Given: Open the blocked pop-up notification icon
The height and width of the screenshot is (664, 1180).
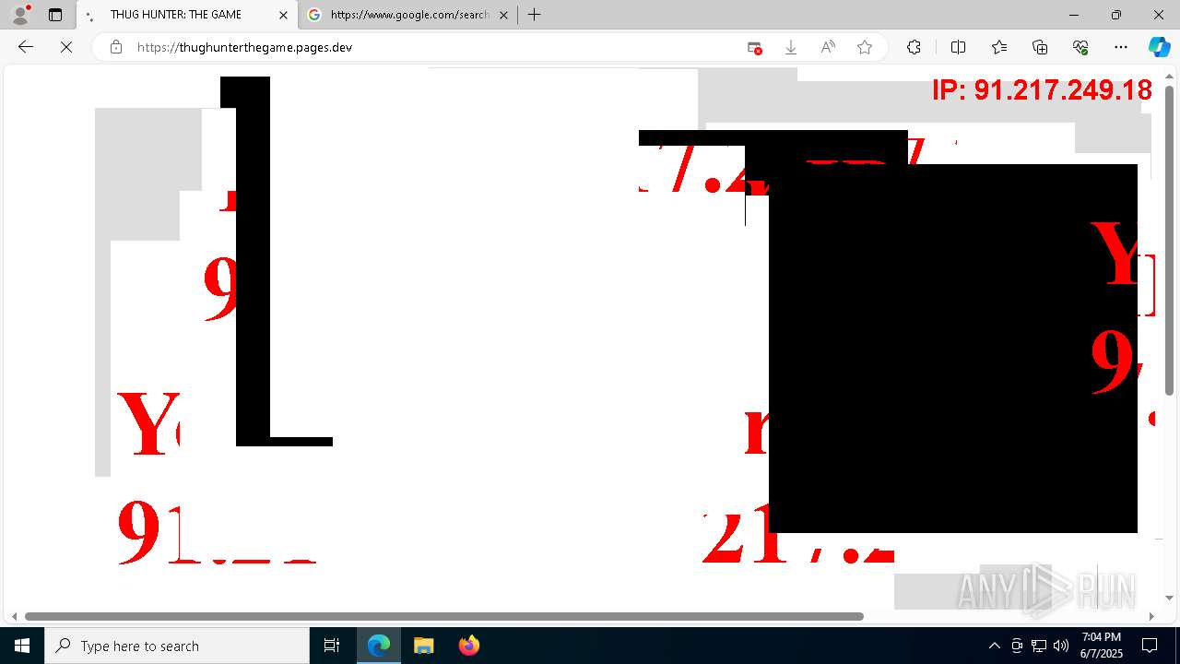Looking at the screenshot, I should point(754,47).
